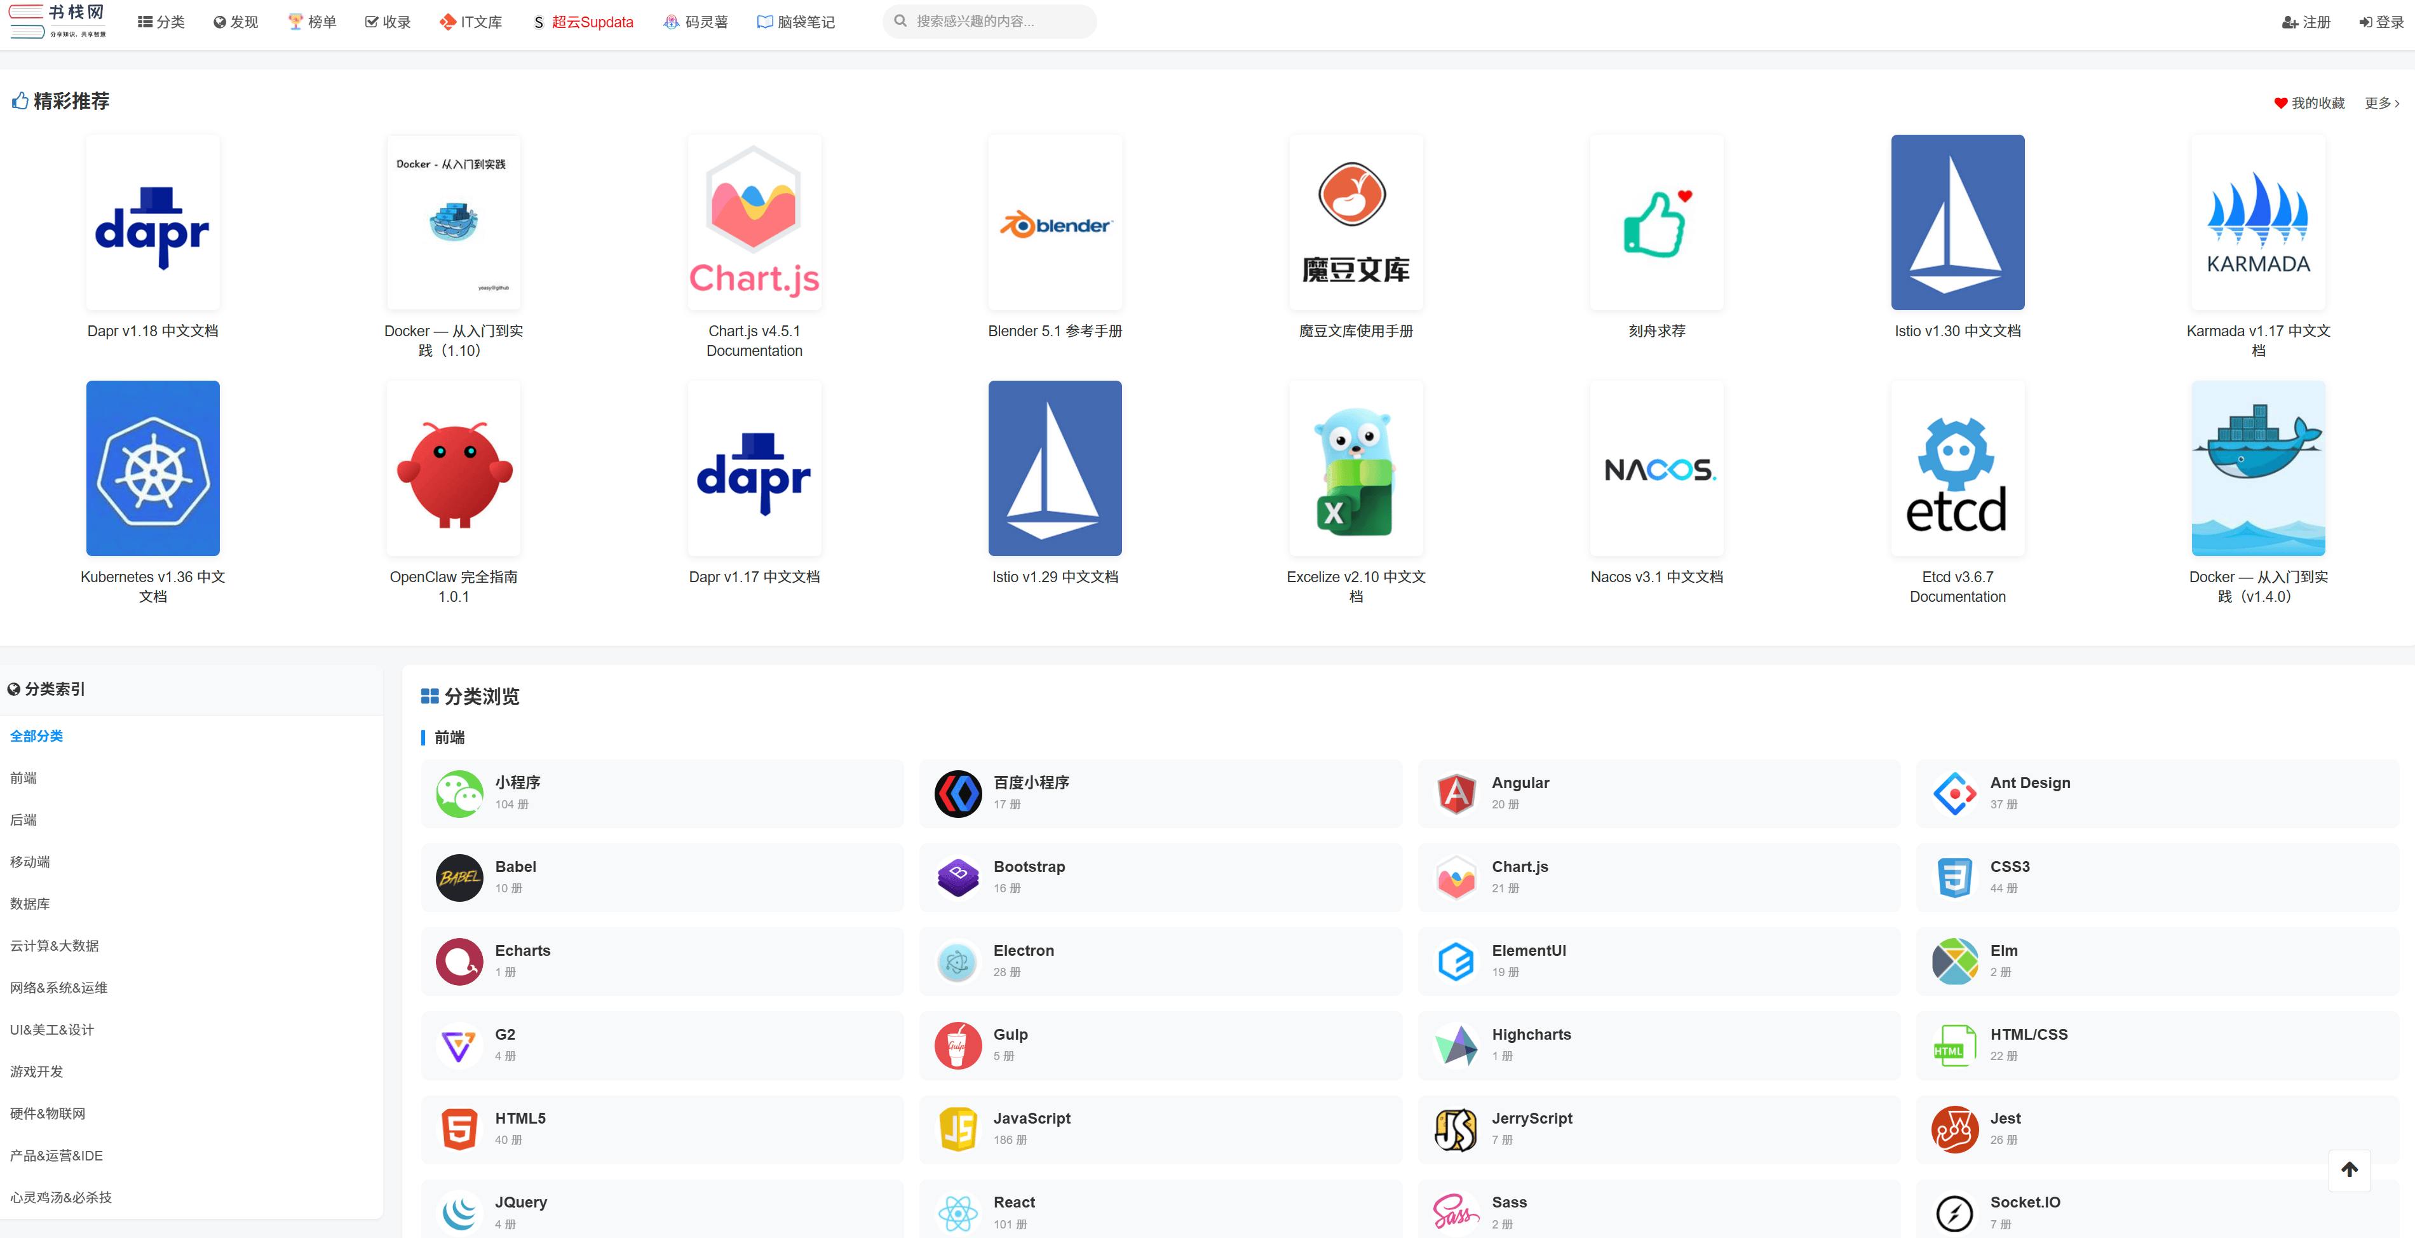Image resolution: width=2415 pixels, height=1238 pixels.
Task: Select 全部分类 in category index
Action: click(37, 736)
